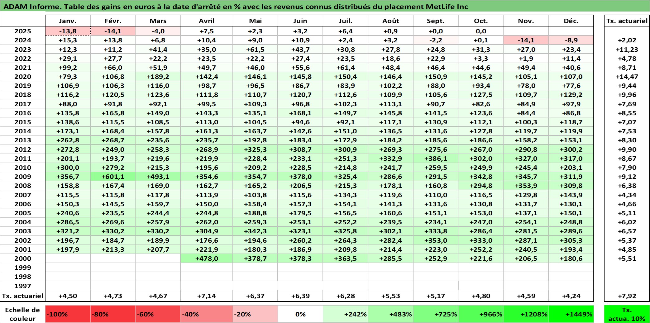Select cell +493,1 for March 2009
The height and width of the screenshot is (323, 650).
(x=158, y=177)
